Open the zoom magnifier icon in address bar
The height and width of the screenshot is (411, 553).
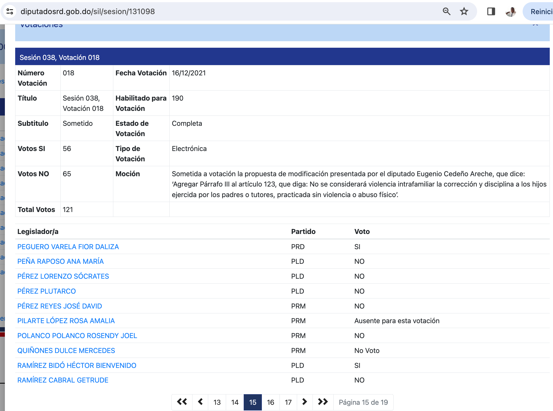point(446,11)
